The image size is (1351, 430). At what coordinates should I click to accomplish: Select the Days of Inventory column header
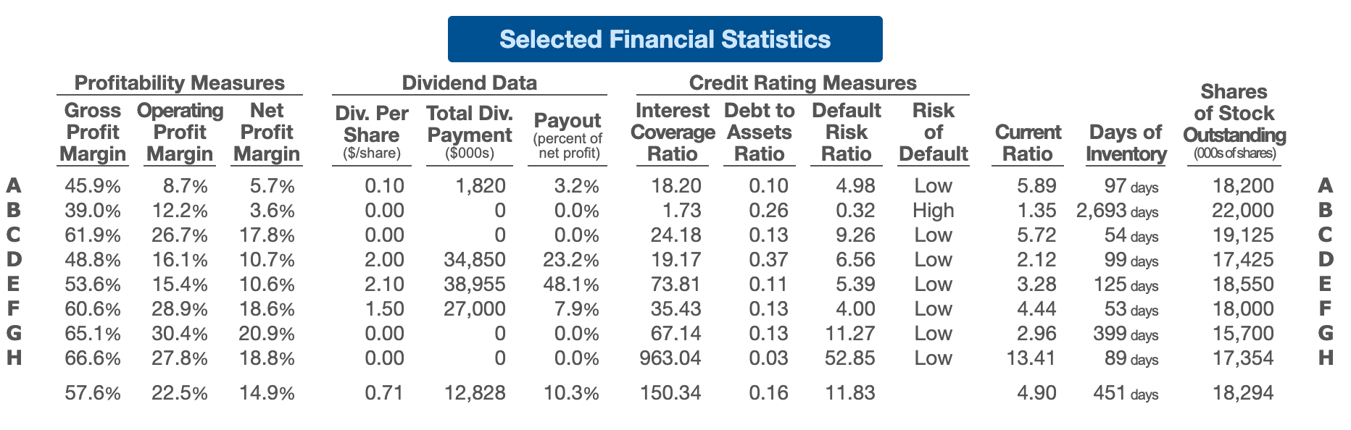(1126, 143)
